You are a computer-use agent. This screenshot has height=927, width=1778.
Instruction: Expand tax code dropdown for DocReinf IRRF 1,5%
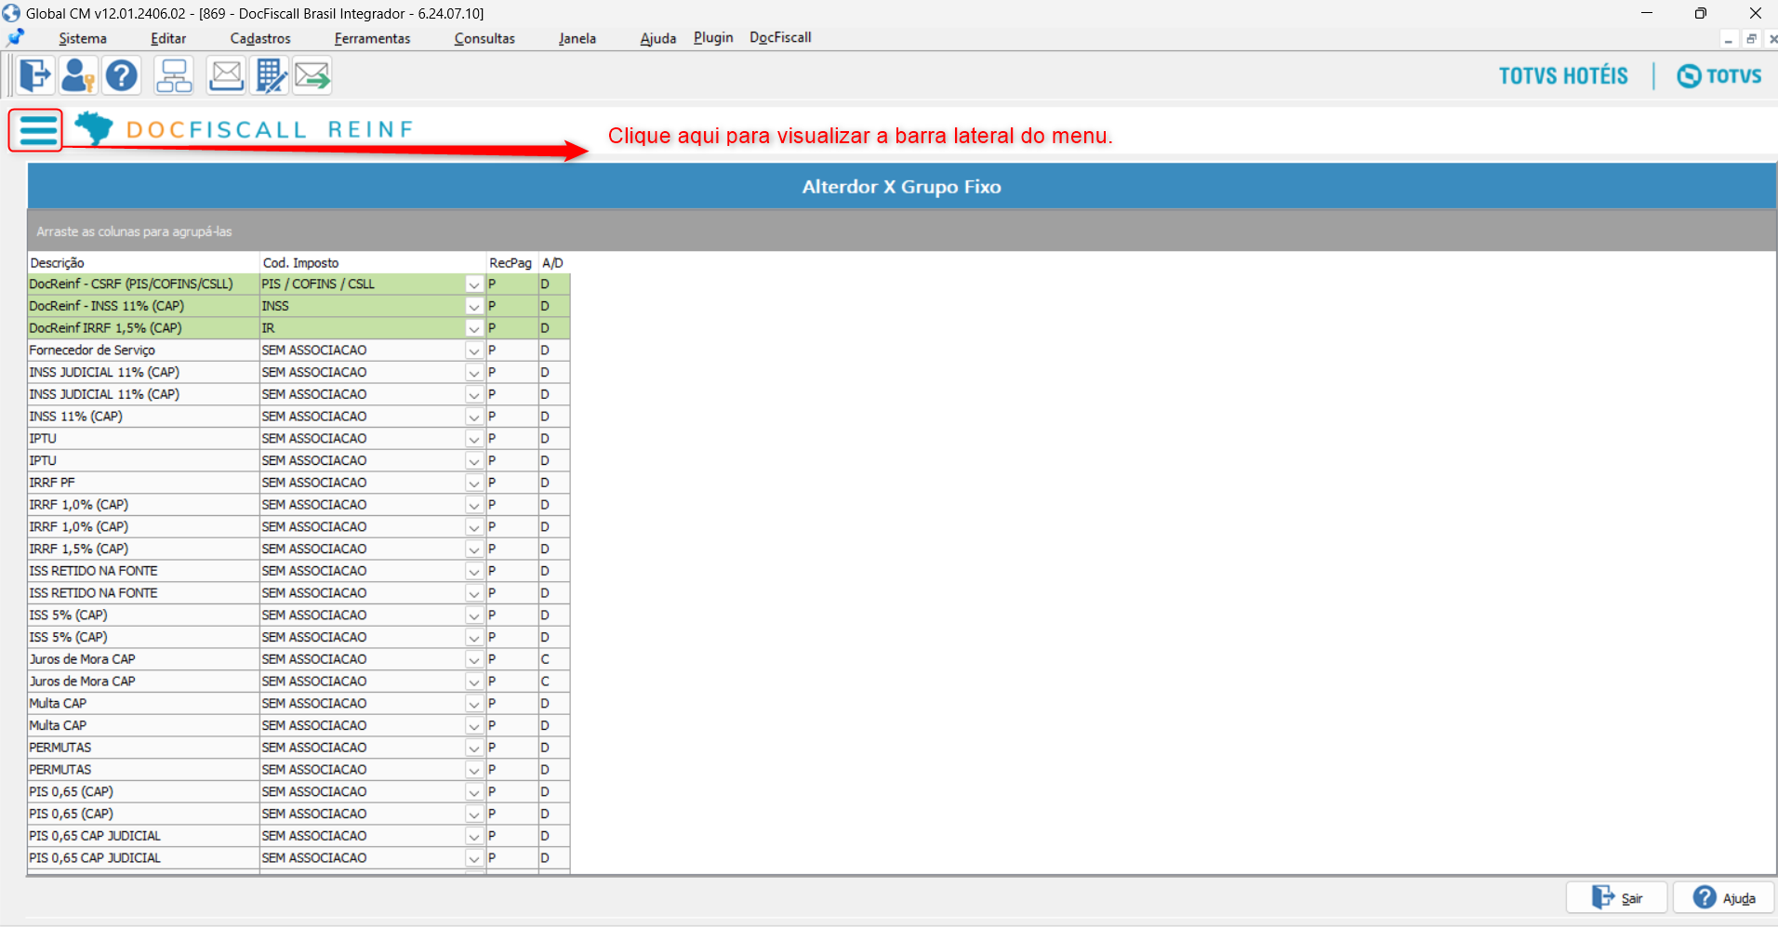click(x=474, y=328)
